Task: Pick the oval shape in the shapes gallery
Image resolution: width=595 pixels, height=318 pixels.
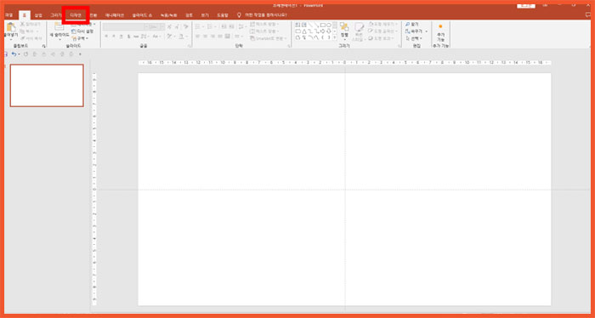Action: point(329,25)
